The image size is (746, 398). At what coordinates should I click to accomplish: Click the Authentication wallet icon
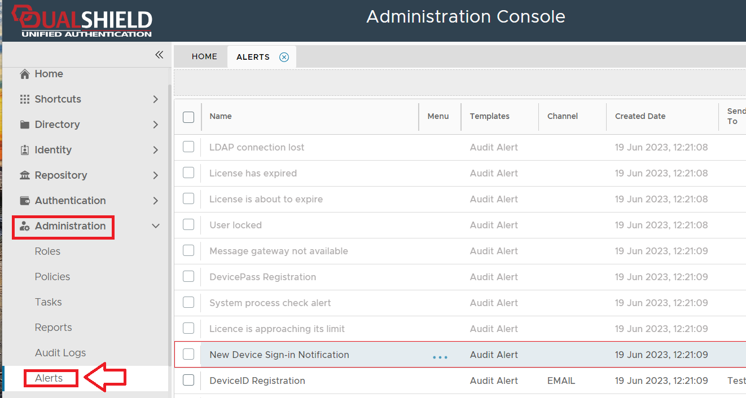click(24, 201)
